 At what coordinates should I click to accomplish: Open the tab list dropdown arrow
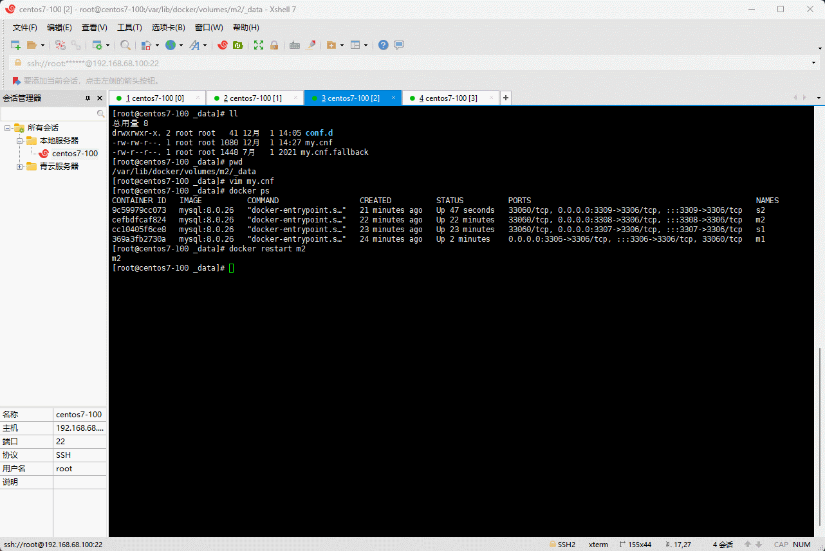click(x=819, y=98)
